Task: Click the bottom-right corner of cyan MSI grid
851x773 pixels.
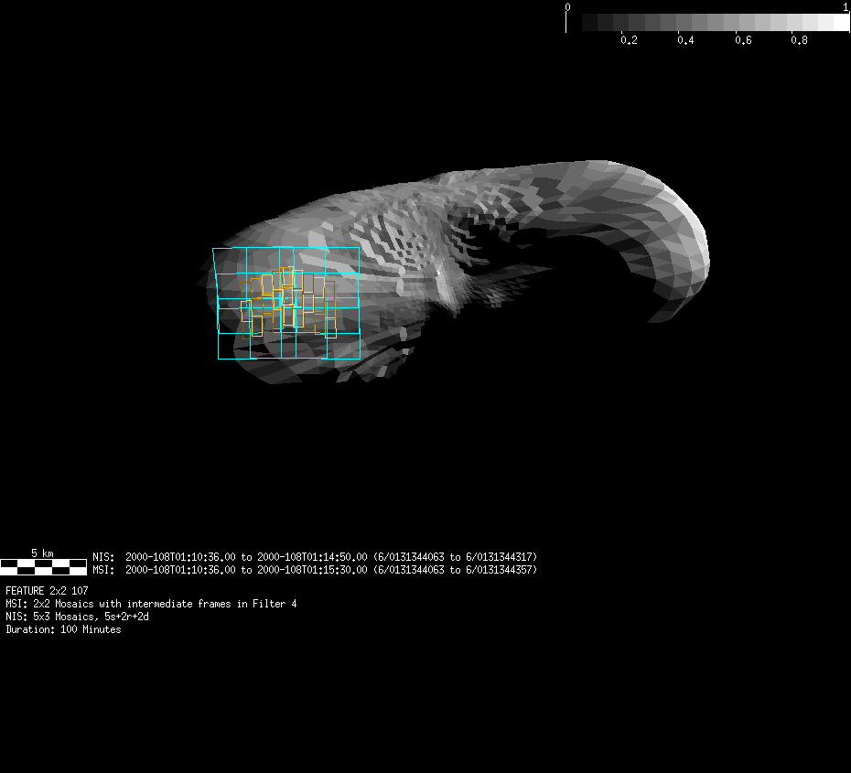Action: [x=360, y=359]
